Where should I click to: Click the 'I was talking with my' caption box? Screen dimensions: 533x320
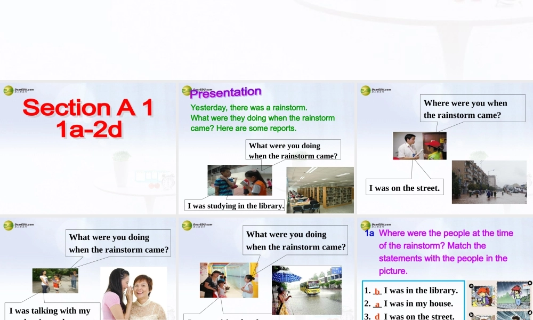pyautogui.click(x=51, y=310)
